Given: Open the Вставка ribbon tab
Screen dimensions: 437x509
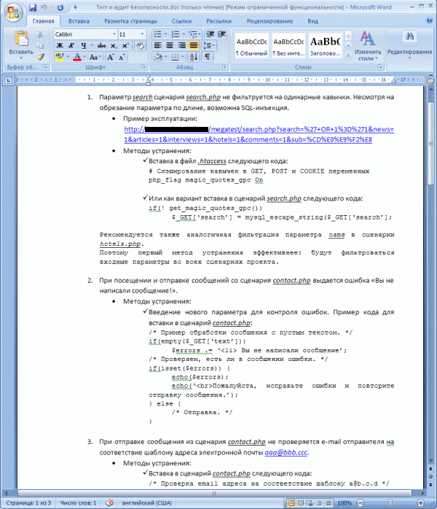Looking at the screenshot, I should point(79,20).
